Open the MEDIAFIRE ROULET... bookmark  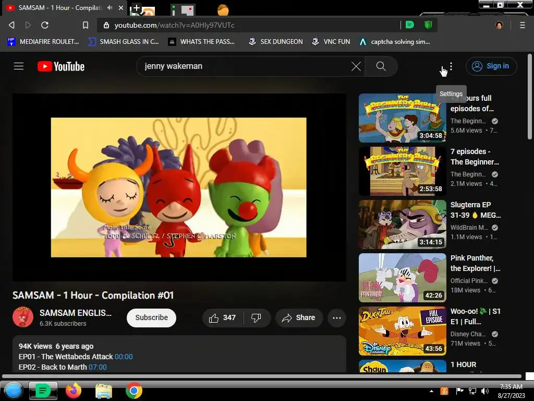[43, 42]
